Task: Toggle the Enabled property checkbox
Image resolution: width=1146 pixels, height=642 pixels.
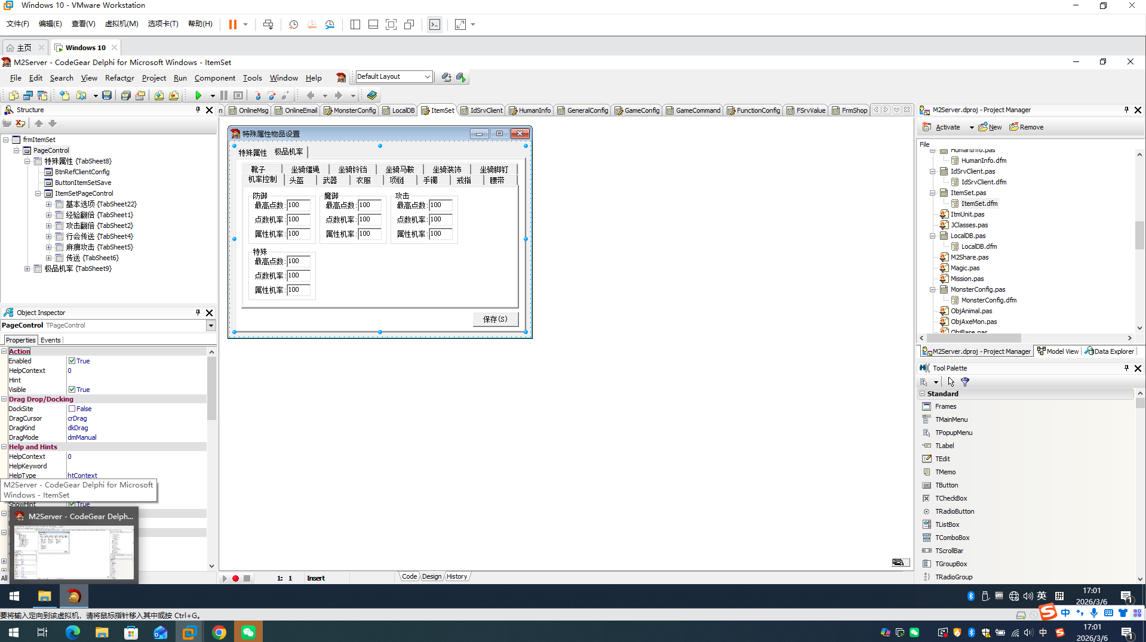Action: click(x=72, y=361)
